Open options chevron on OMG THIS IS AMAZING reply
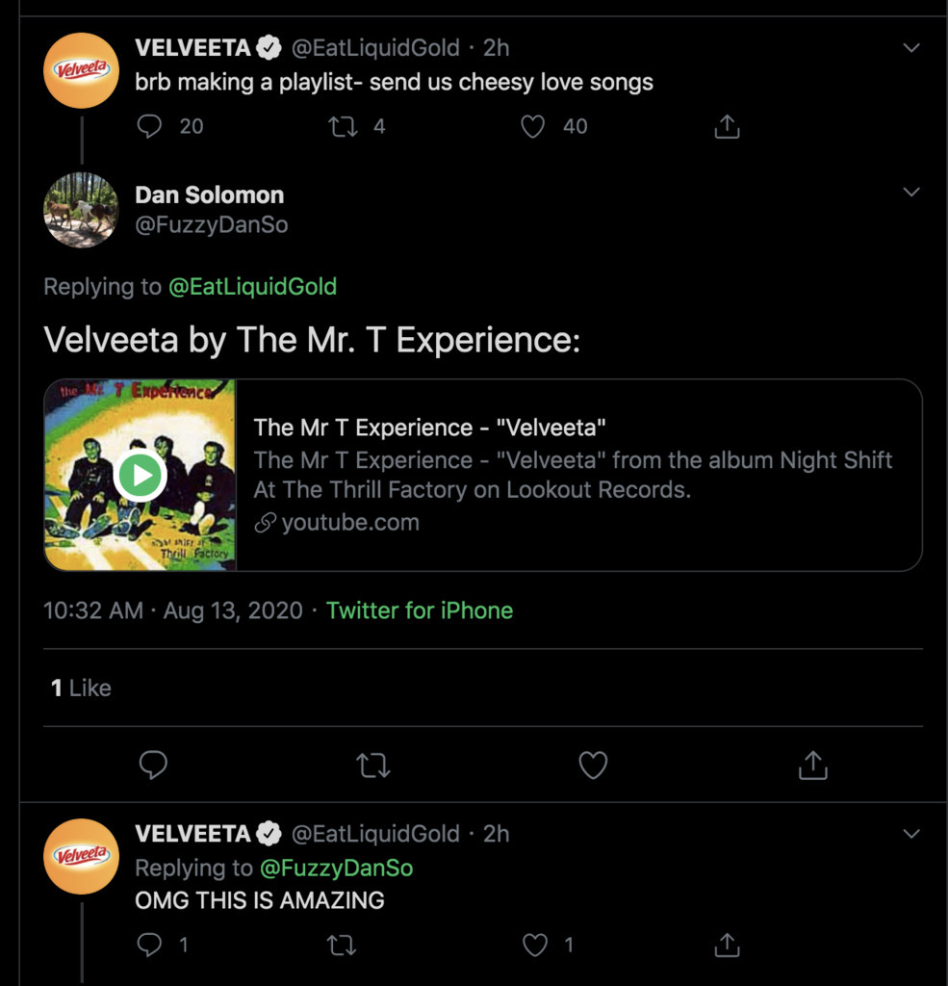The image size is (948, 986). click(x=910, y=833)
